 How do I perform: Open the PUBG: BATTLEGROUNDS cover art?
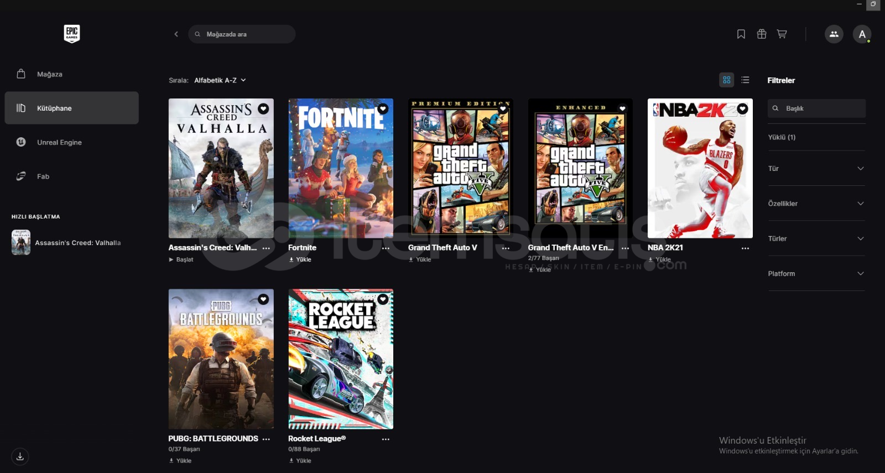click(221, 359)
